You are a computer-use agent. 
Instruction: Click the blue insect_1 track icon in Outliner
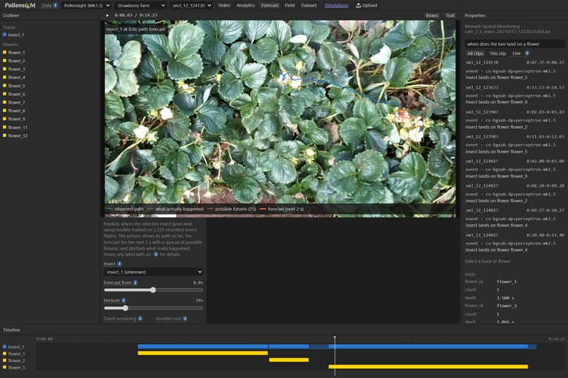click(x=5, y=34)
